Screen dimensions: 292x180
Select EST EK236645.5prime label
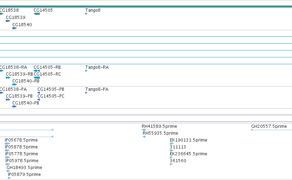(188, 154)
